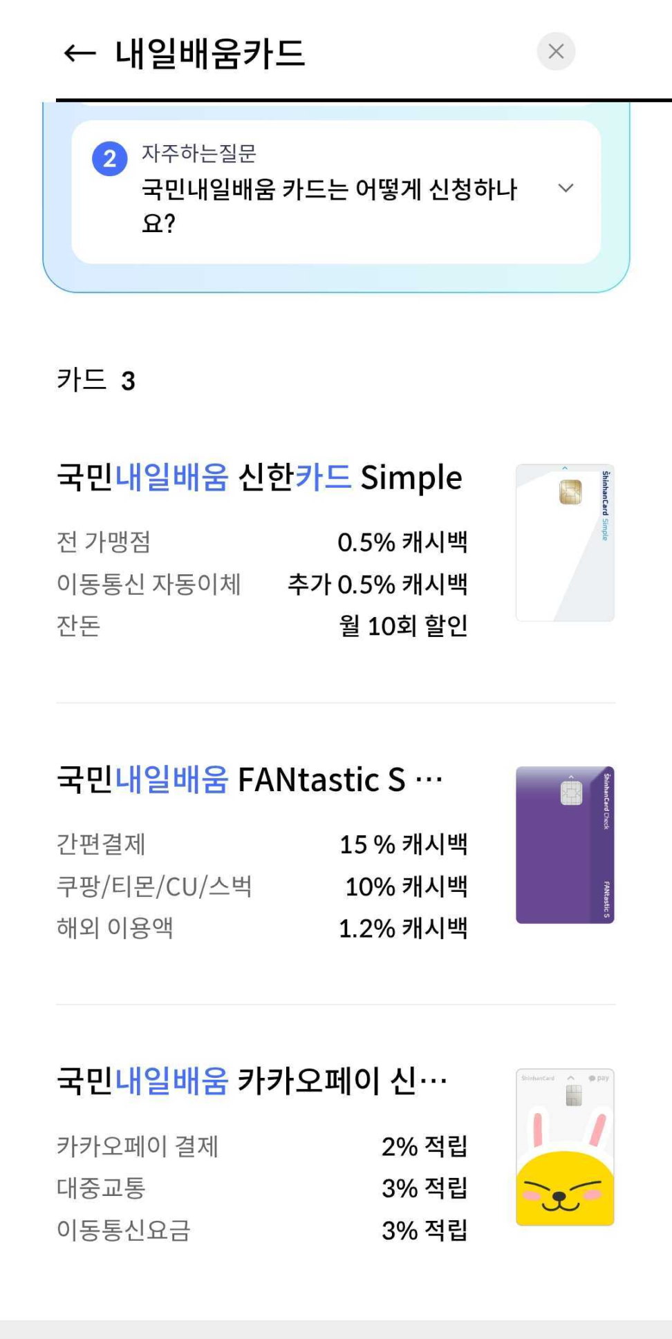Close the 내일배움카드 search screen
The height and width of the screenshot is (1339, 672).
[556, 52]
